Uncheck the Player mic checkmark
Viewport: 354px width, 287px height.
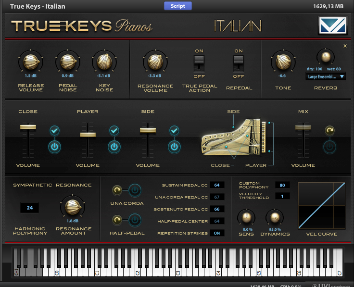(x=114, y=130)
